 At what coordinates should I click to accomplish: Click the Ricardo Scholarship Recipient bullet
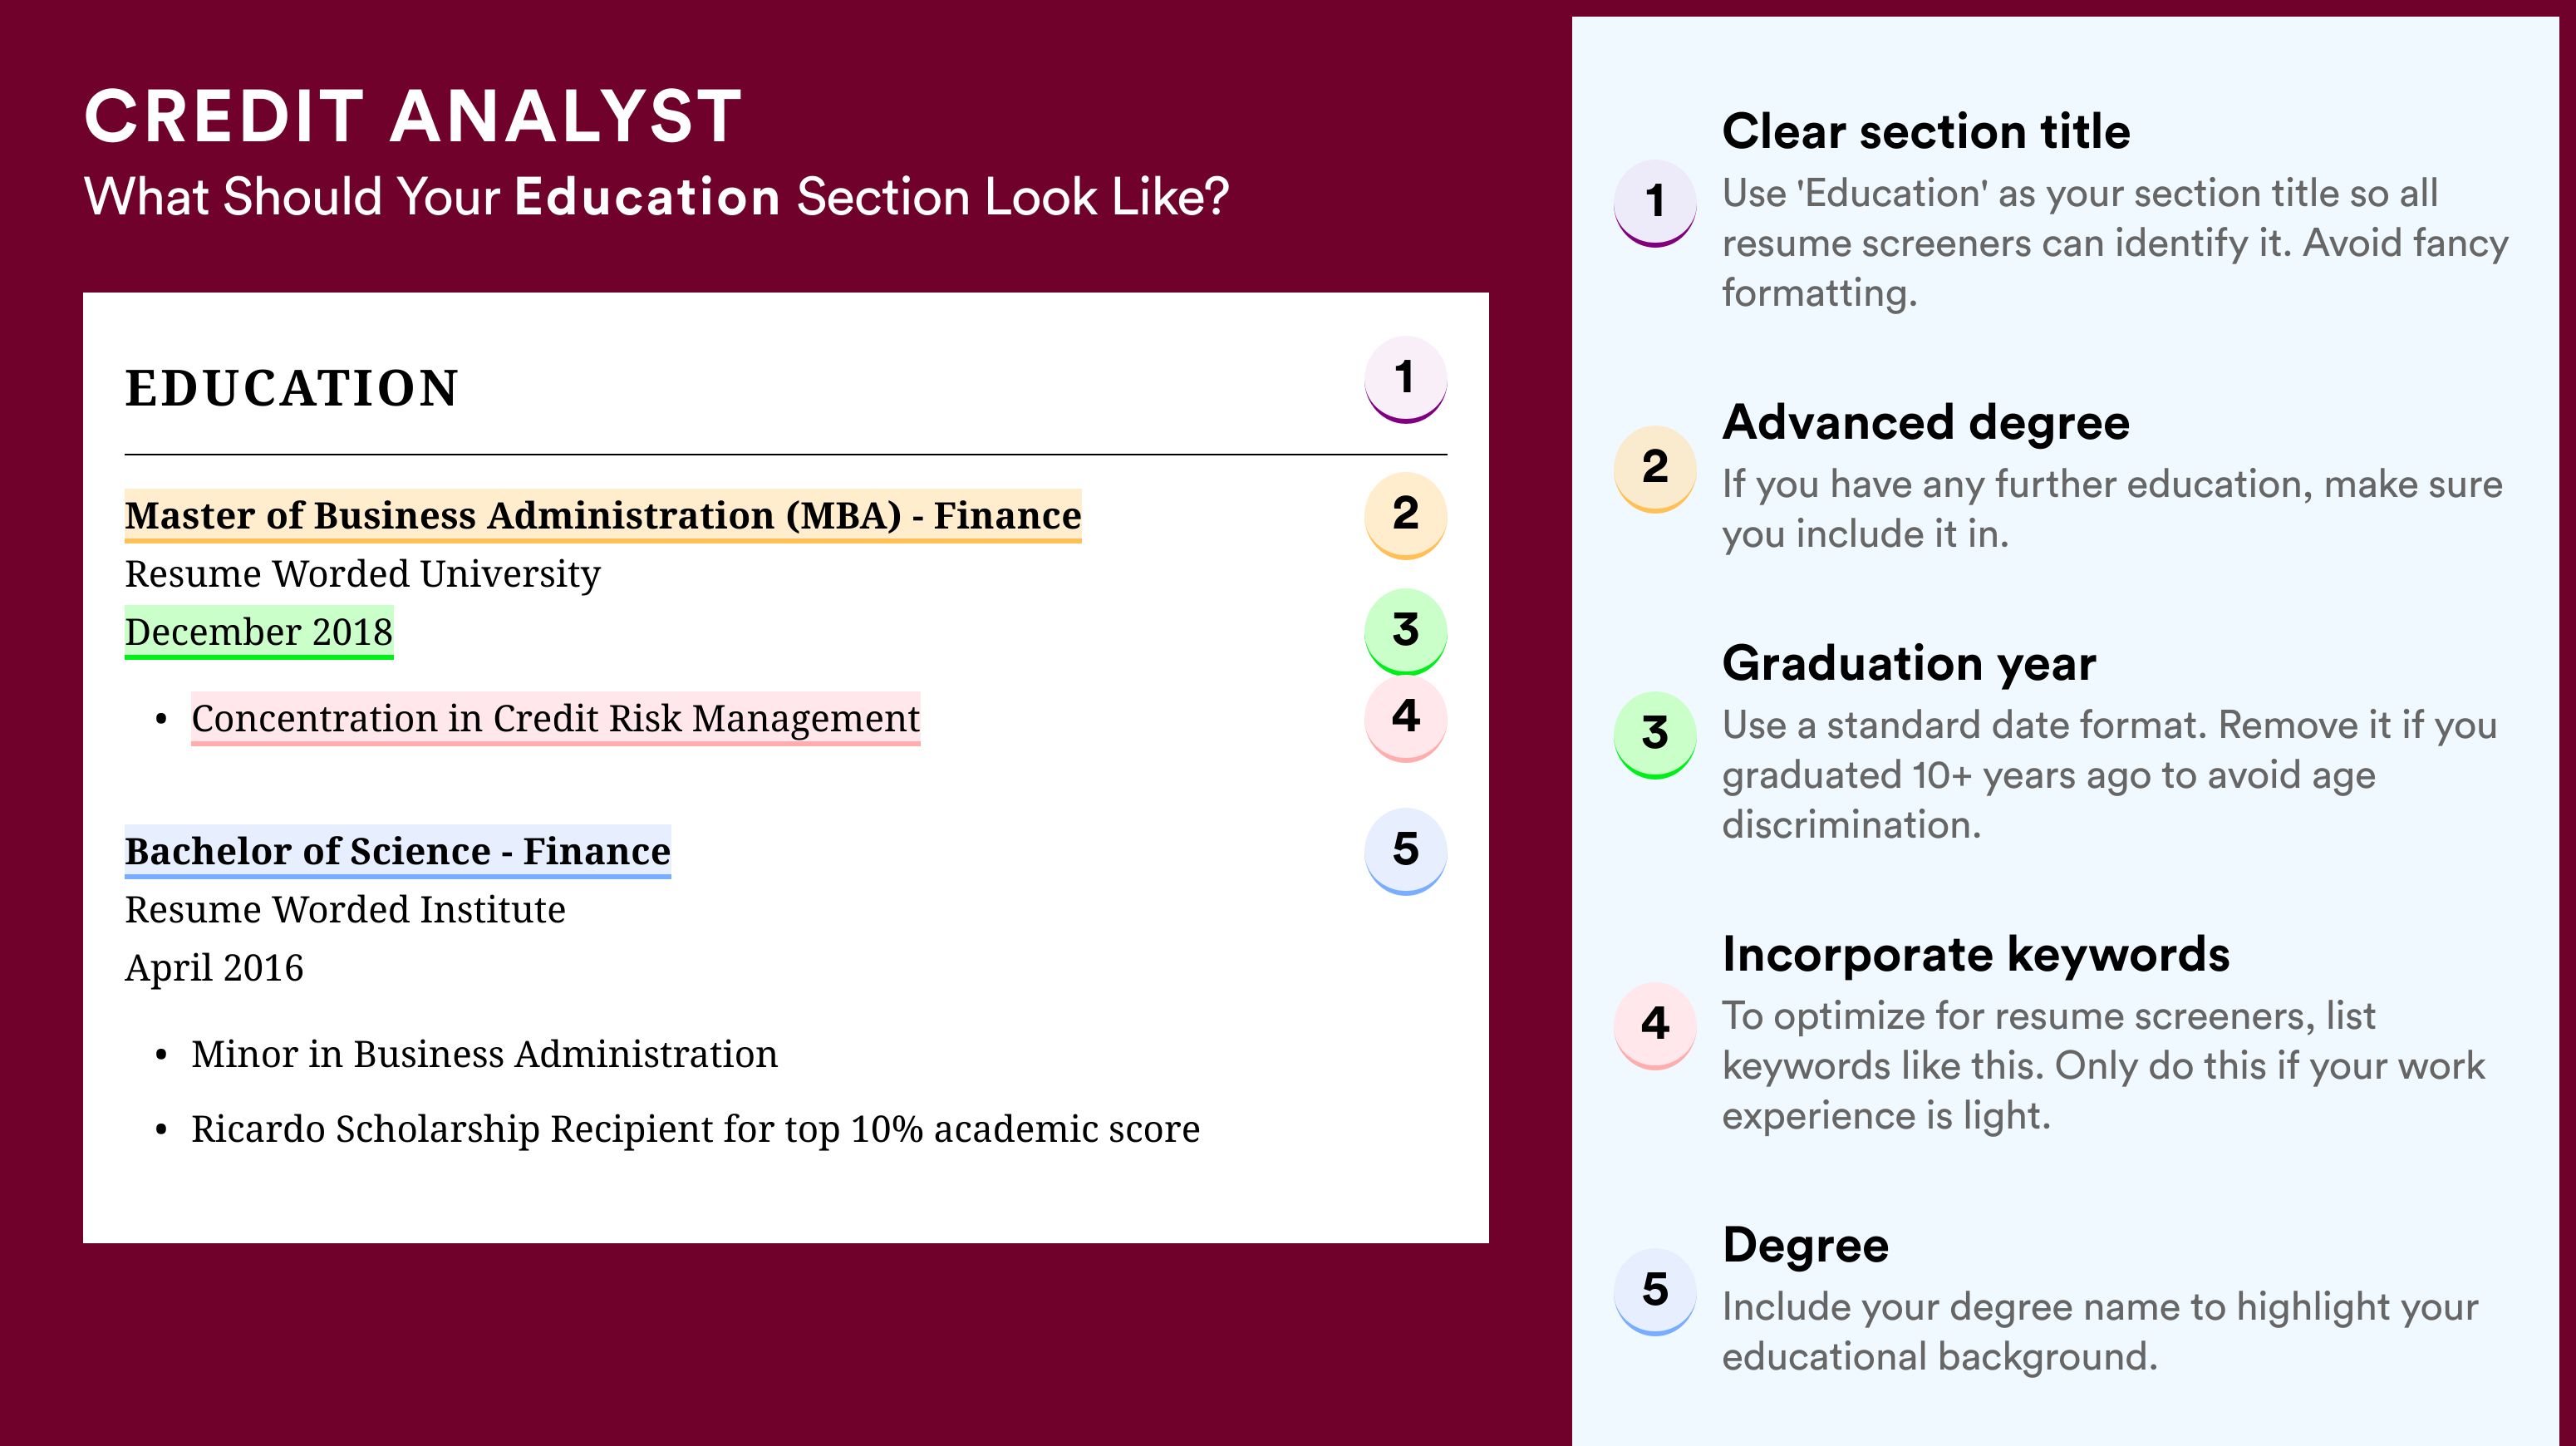(695, 1129)
